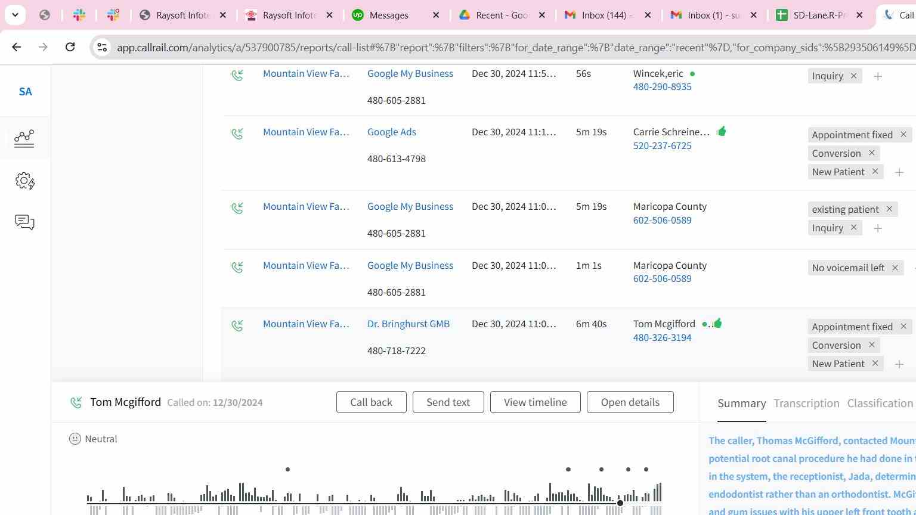Click phone number 520-237-6725
The image size is (916, 515).
click(x=662, y=146)
